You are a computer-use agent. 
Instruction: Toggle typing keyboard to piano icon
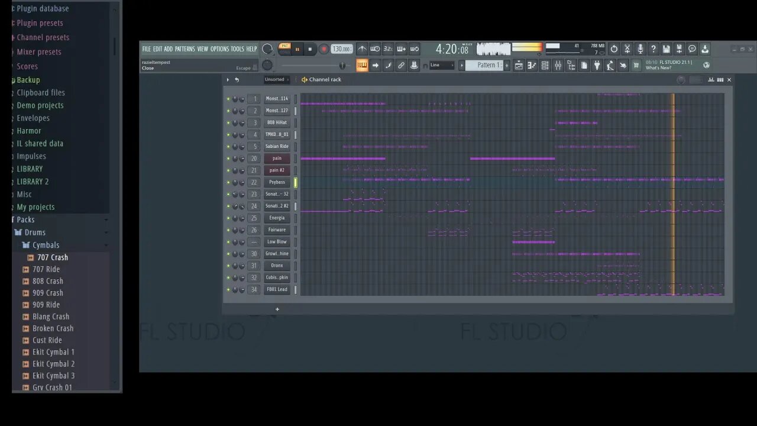[x=362, y=65]
